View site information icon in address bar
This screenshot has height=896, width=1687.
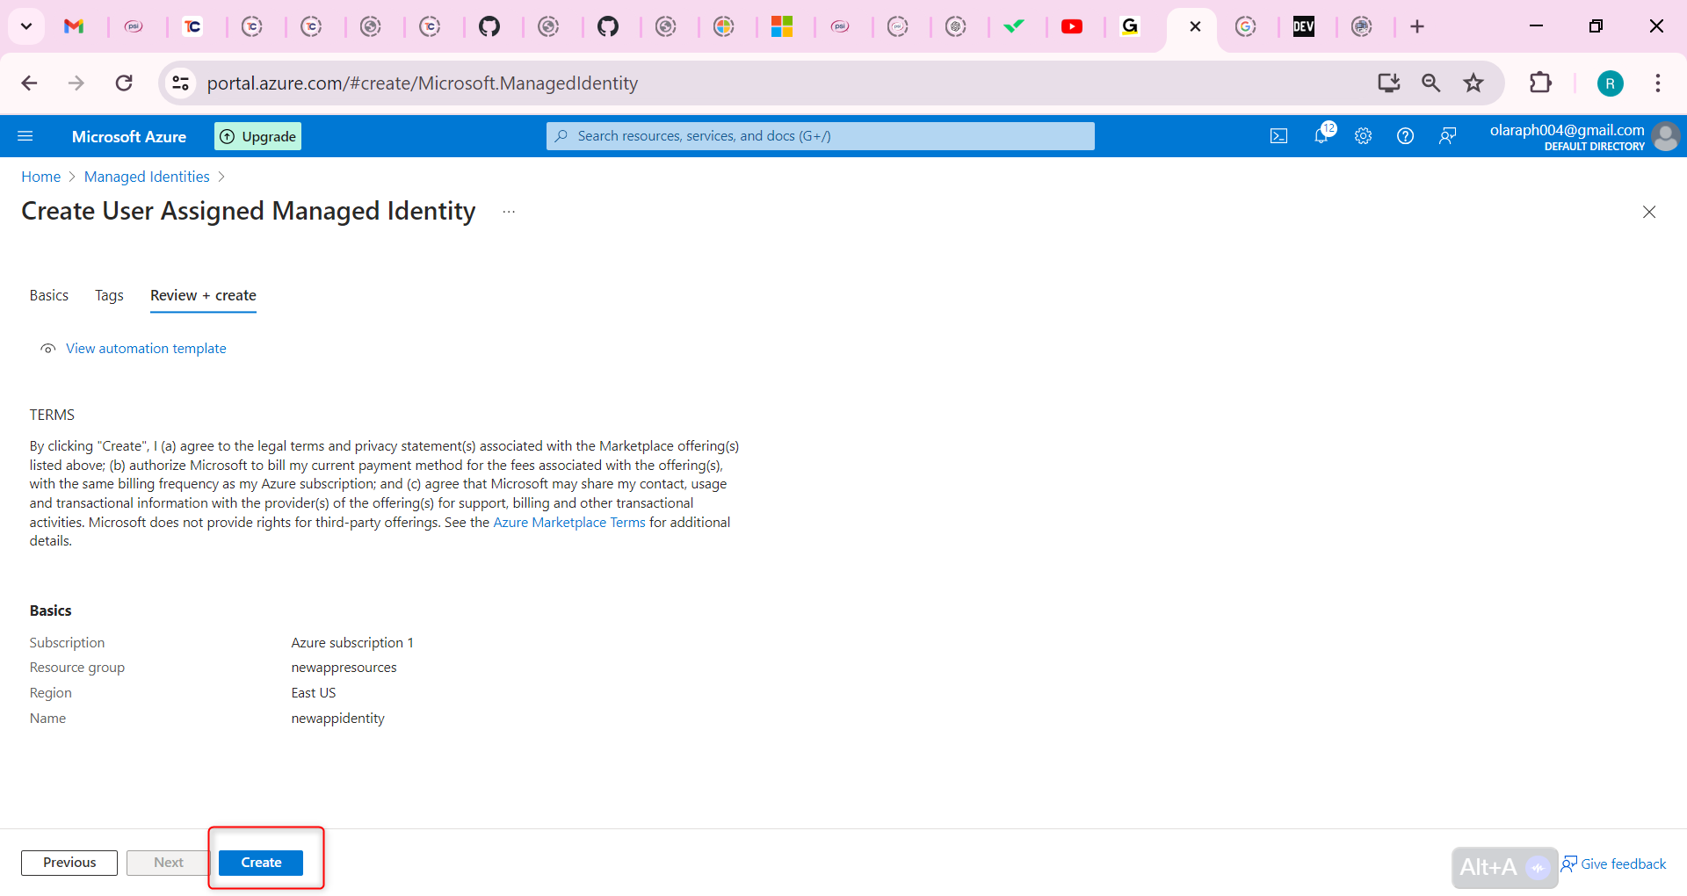(180, 83)
